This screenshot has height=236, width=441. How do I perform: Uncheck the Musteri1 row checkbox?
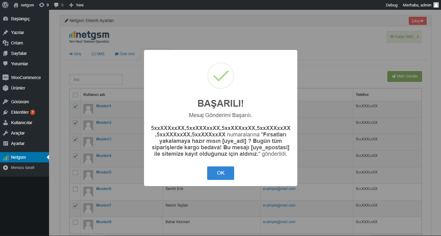(75, 106)
